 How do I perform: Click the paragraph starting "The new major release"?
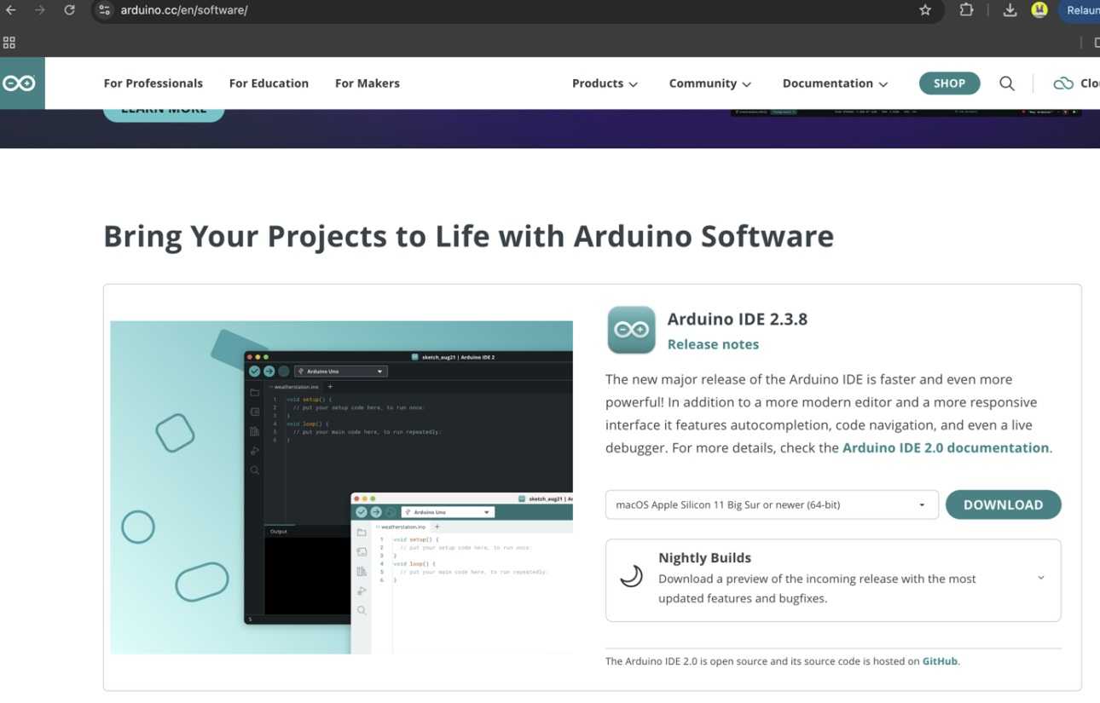tap(829, 413)
